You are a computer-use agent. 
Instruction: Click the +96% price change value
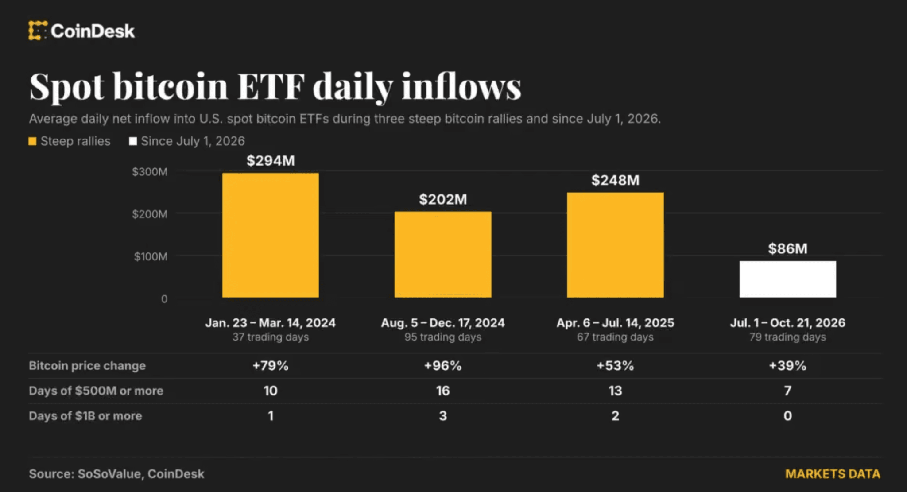443,366
